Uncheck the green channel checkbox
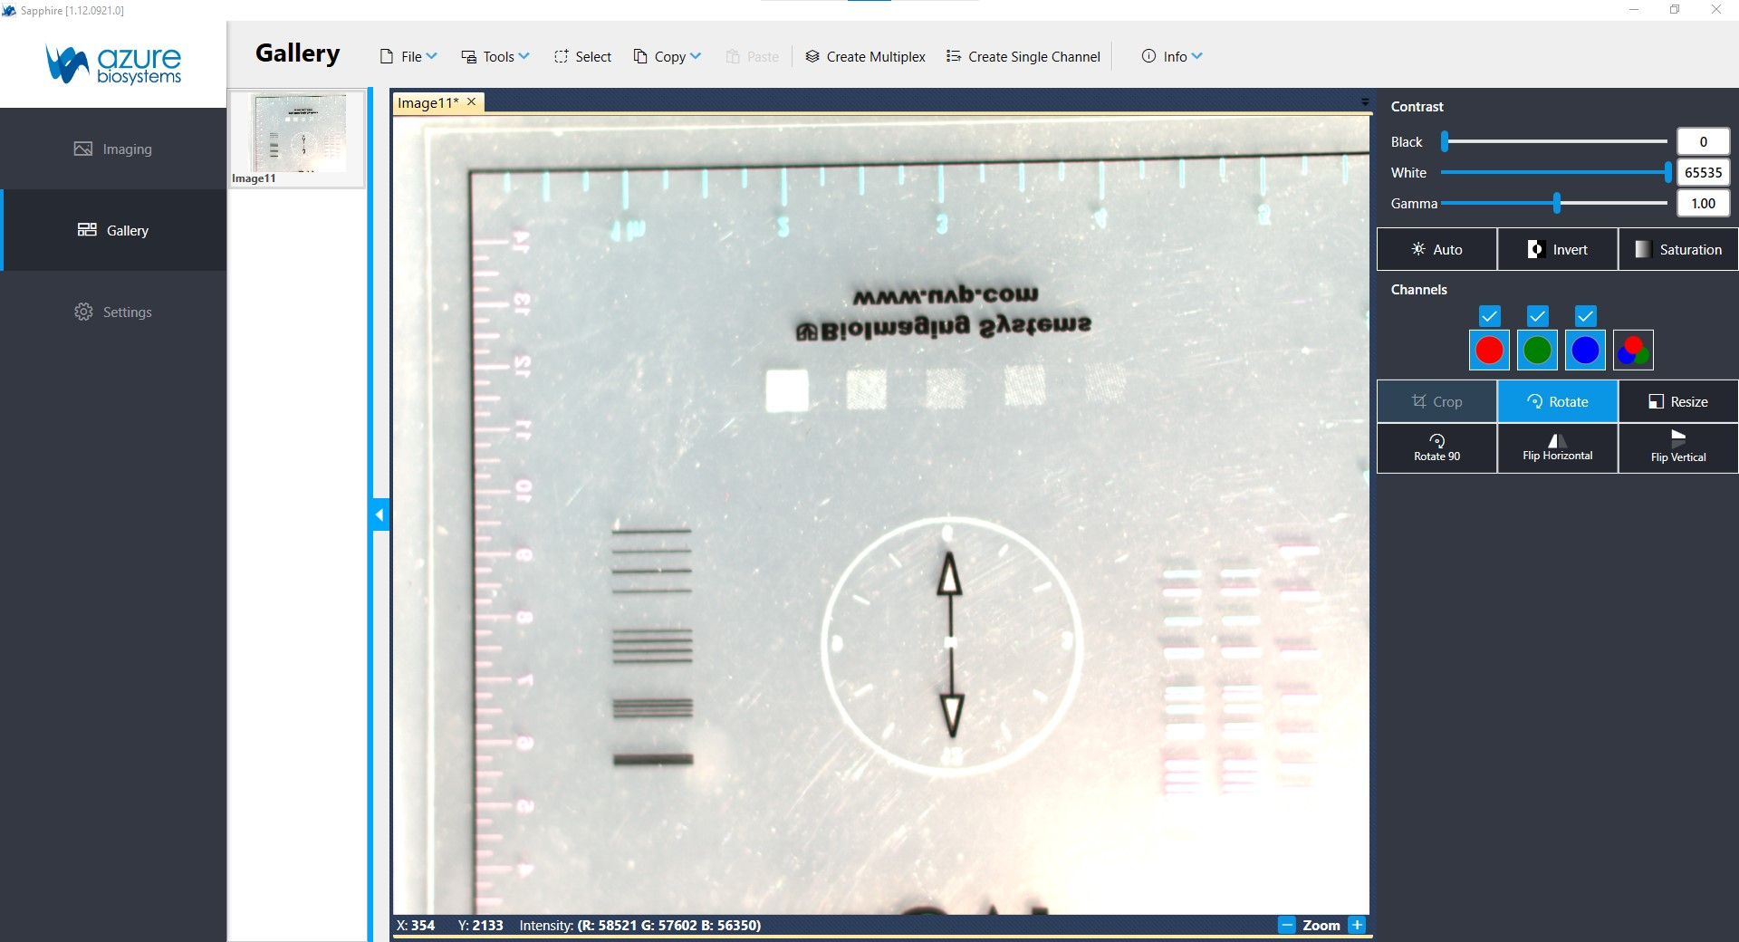The height and width of the screenshot is (942, 1739). (1537, 316)
